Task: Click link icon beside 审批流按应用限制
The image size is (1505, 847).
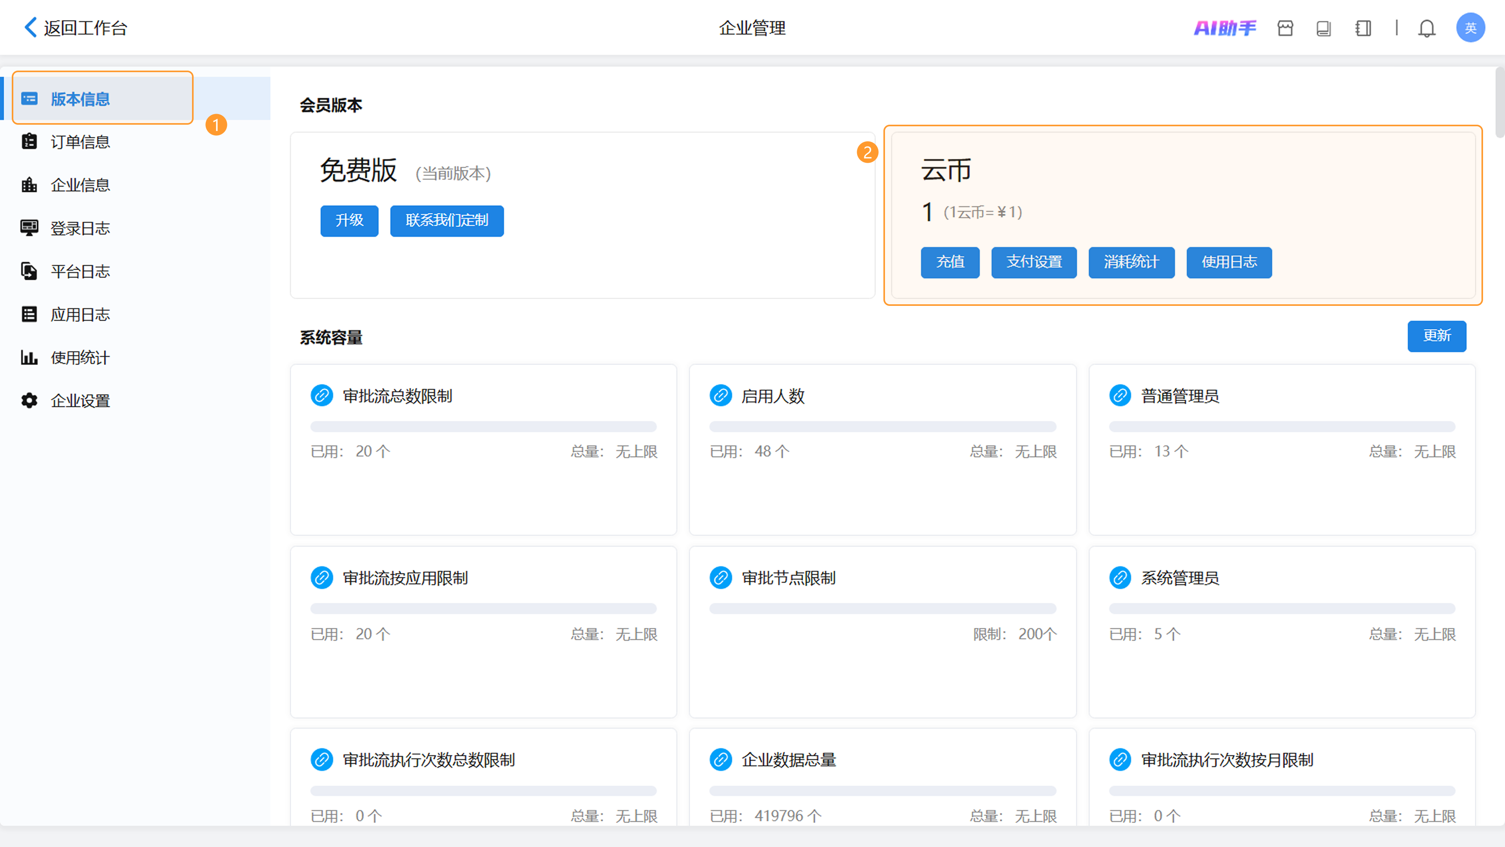Action: coord(322,578)
